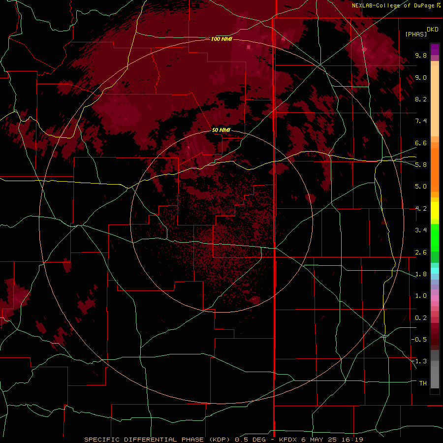This screenshot has width=443, height=443.
Task: Click the pink segment of the color bar
Action: coord(435,298)
